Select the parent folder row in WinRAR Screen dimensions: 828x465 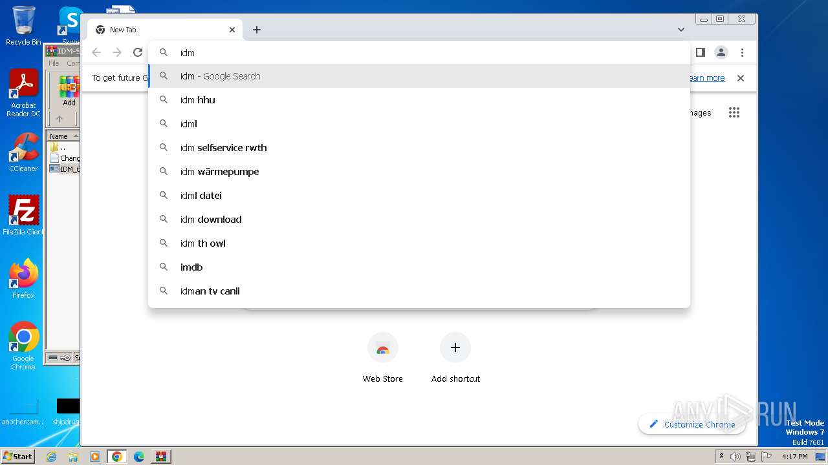pos(63,147)
